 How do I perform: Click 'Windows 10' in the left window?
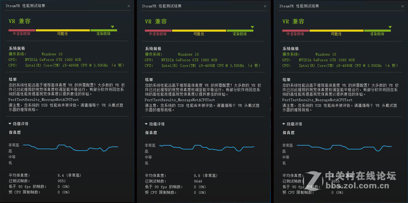pyautogui.click(x=52, y=54)
